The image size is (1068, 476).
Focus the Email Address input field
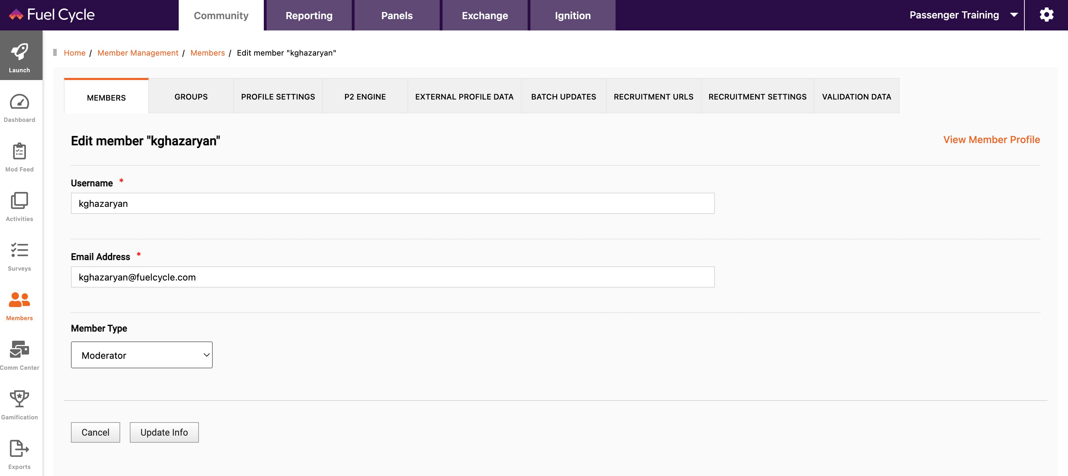coord(393,277)
